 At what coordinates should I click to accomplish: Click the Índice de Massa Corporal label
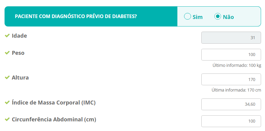(54, 103)
